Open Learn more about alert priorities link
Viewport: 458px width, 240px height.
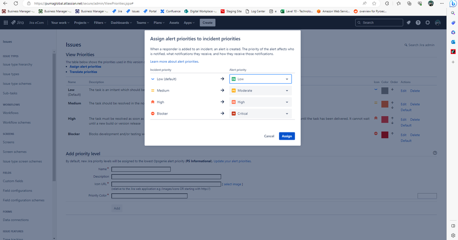tap(174, 62)
